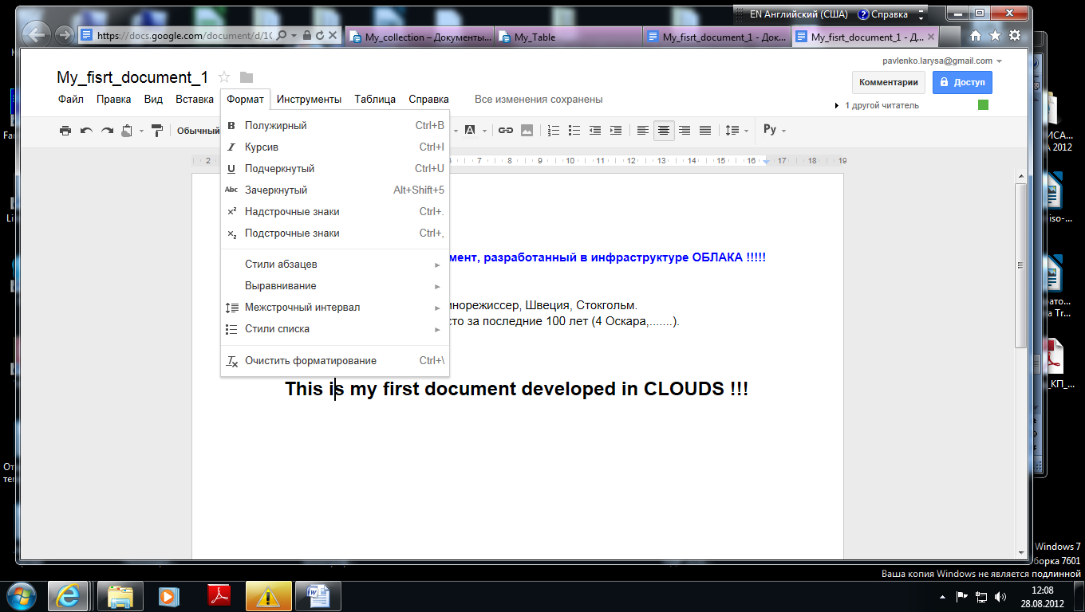Switch to the My_Table browser tab
Image resolution: width=1085 pixels, height=612 pixels.
pos(568,37)
